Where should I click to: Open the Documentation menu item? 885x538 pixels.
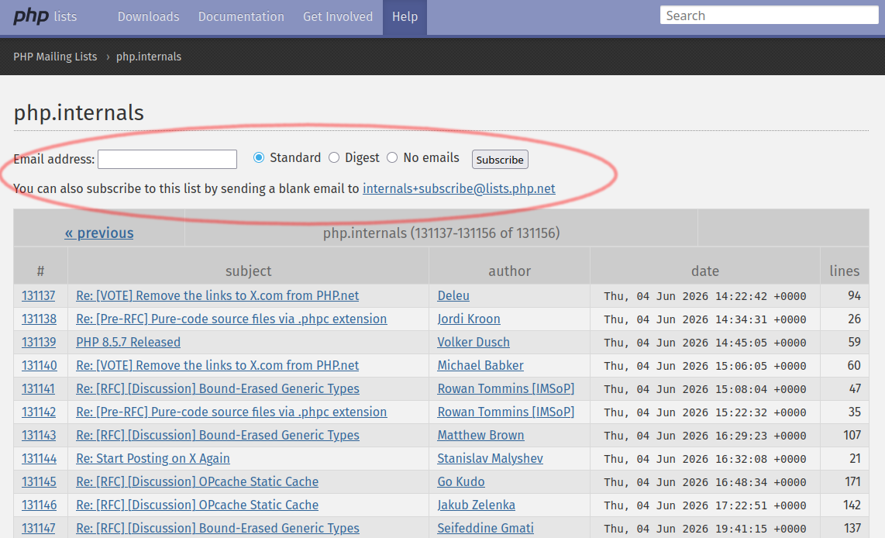[x=241, y=17]
